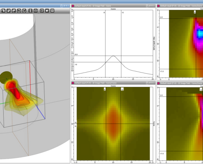
Task: Rotate 3D view counterclockwise with circular arrow icon
Action: coord(19,11)
